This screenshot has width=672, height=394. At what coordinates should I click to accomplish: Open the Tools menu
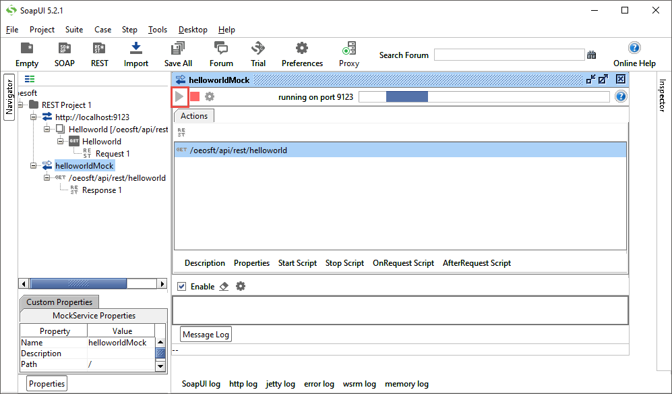[158, 30]
